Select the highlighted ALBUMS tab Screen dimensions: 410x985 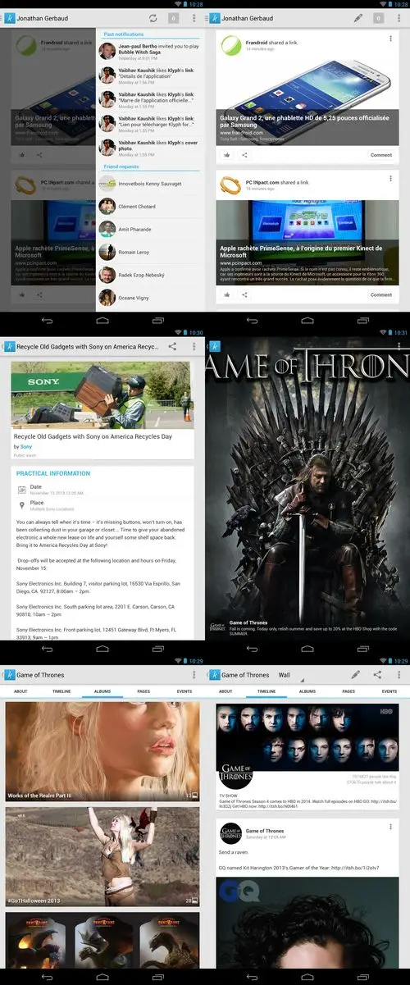tap(102, 691)
